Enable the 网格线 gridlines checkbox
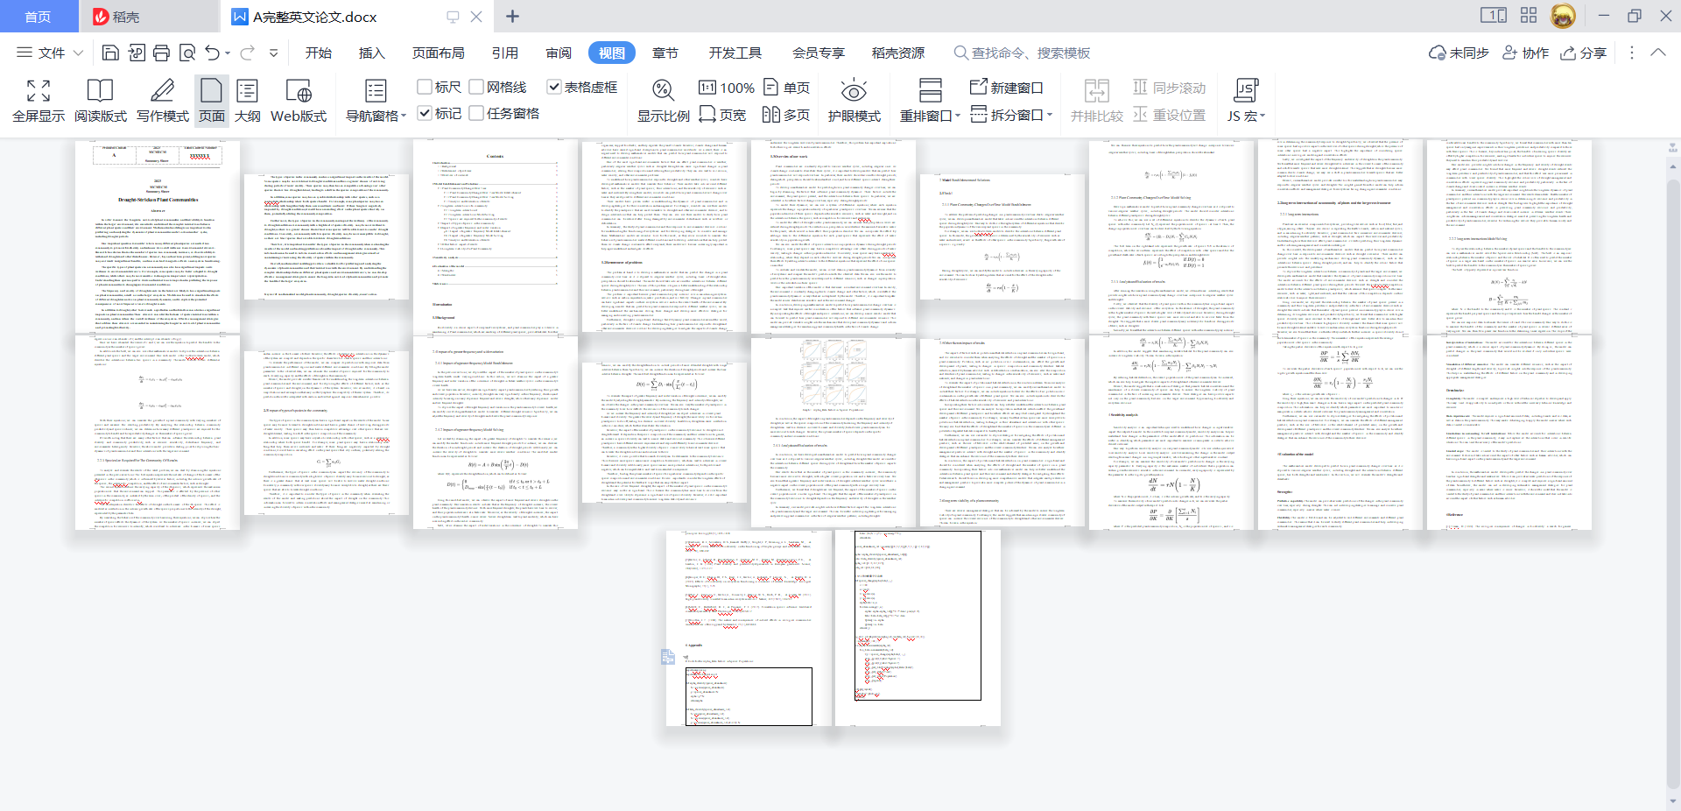1681x811 pixels. pos(476,87)
